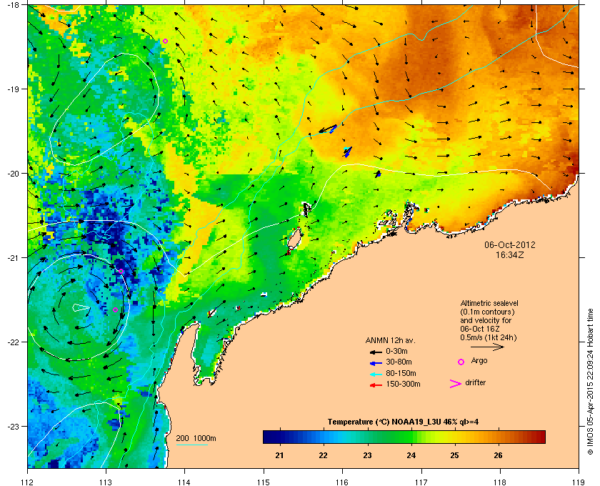The height and width of the screenshot is (486, 600).
Task: Click the 0.5m/s velocity scale arrow
Action: click(x=487, y=347)
